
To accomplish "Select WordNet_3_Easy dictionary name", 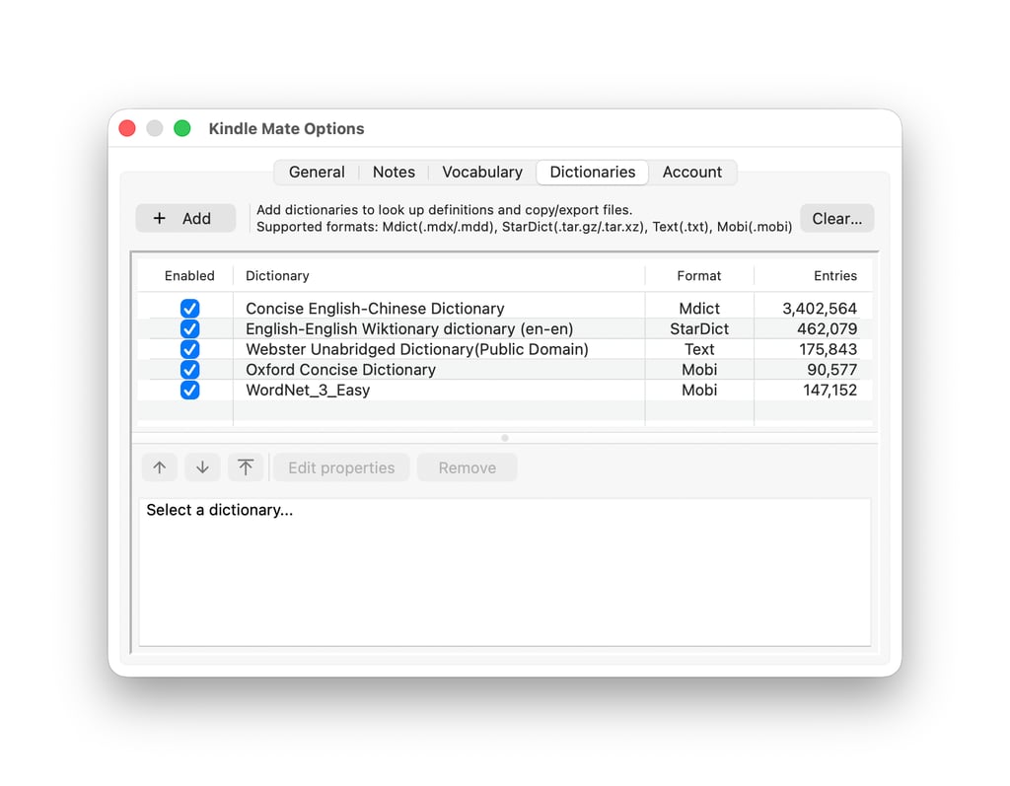I will (308, 390).
